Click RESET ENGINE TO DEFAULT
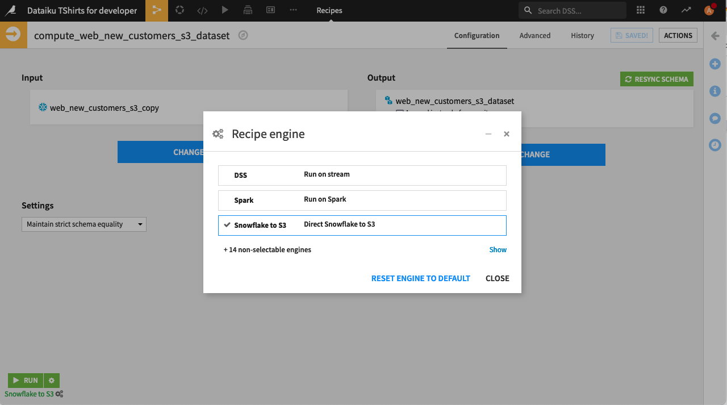Screen dimensions: 727x405 pos(420,278)
